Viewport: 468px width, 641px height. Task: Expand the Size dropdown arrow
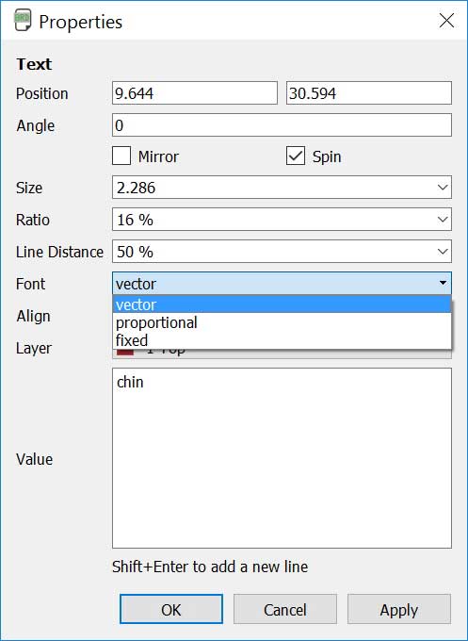pos(443,188)
